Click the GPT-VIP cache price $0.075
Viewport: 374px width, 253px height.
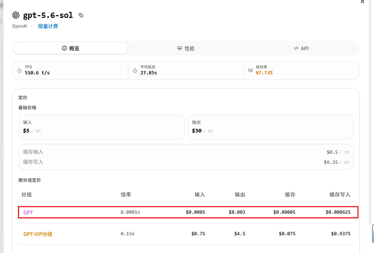click(287, 234)
